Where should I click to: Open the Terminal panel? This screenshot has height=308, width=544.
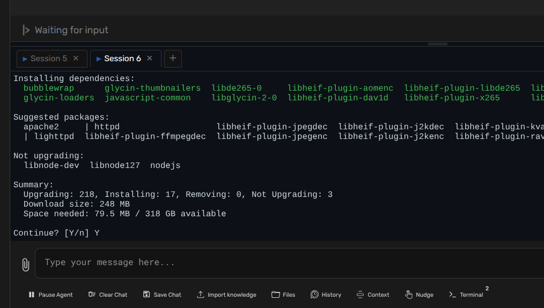point(466,295)
